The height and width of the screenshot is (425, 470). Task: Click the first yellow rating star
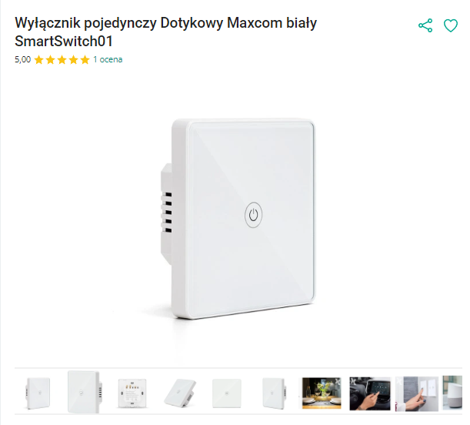click(38, 60)
